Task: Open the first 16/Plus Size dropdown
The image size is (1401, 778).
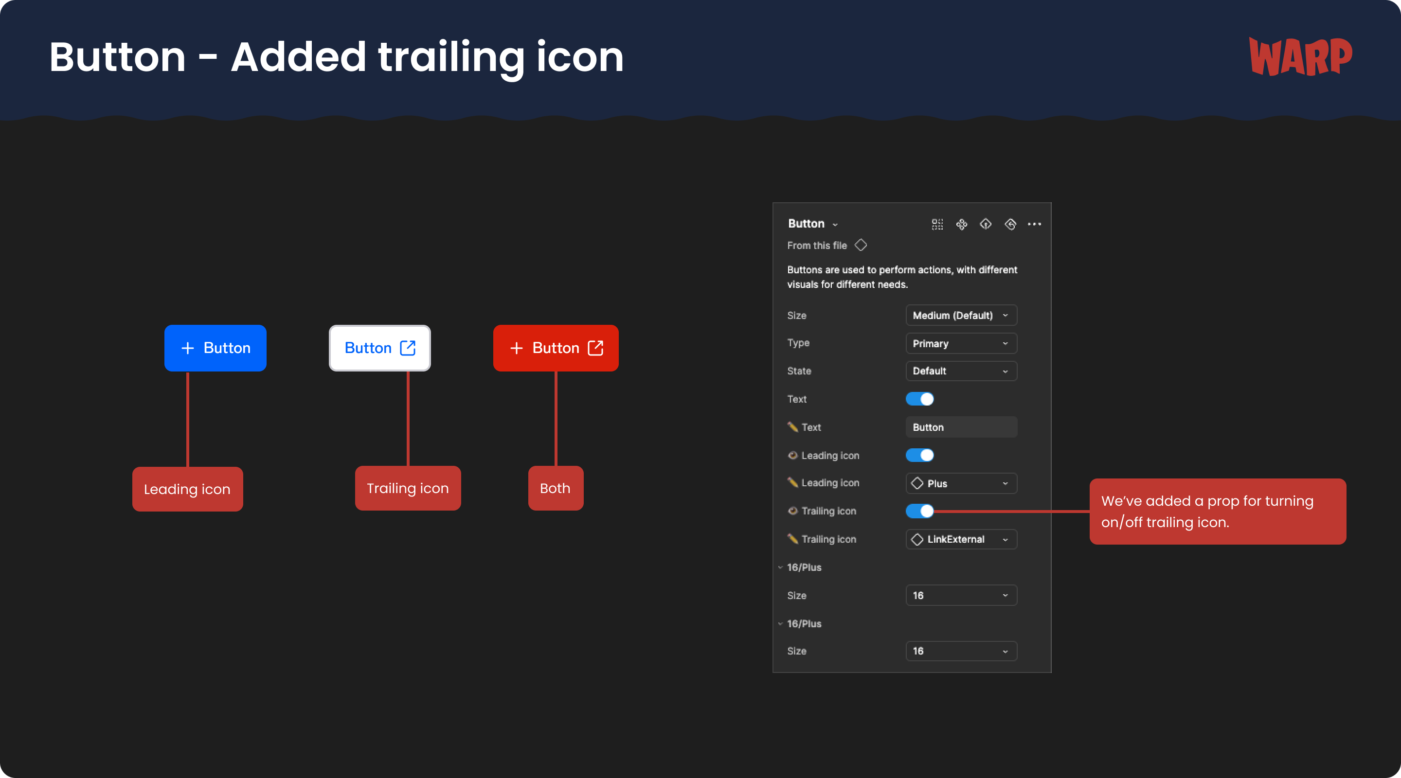Action: 961,595
